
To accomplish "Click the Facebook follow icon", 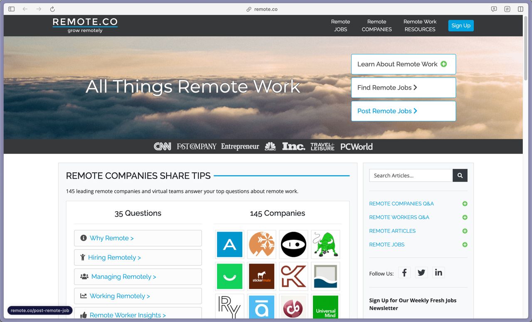I will click(x=404, y=273).
